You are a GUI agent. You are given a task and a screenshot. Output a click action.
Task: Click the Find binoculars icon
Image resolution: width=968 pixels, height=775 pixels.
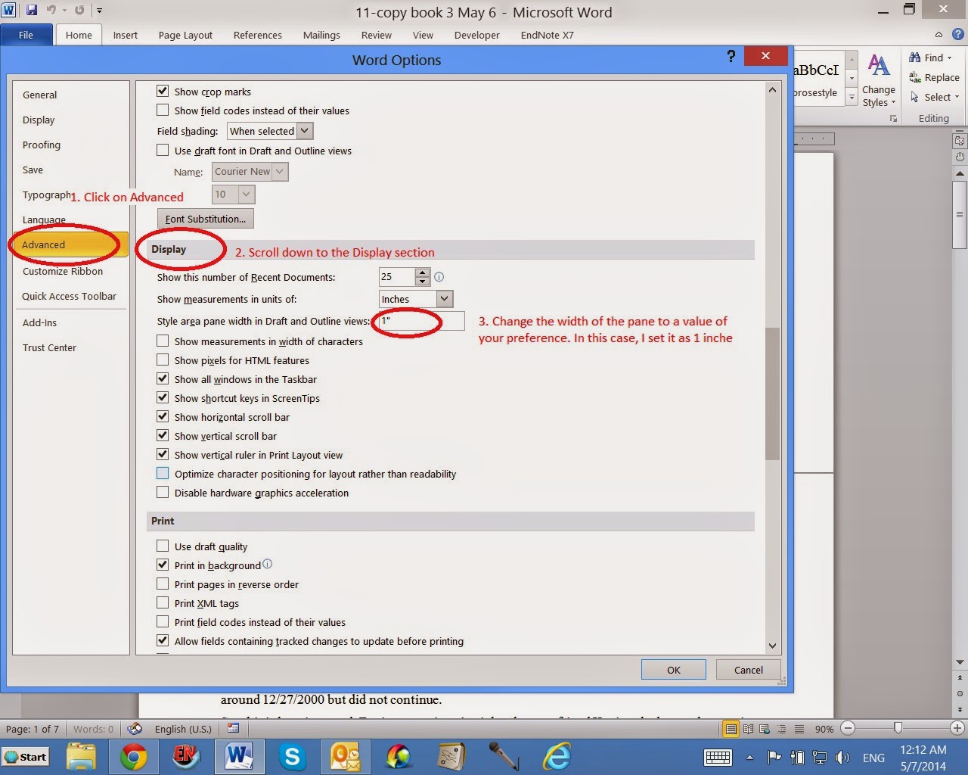(914, 58)
